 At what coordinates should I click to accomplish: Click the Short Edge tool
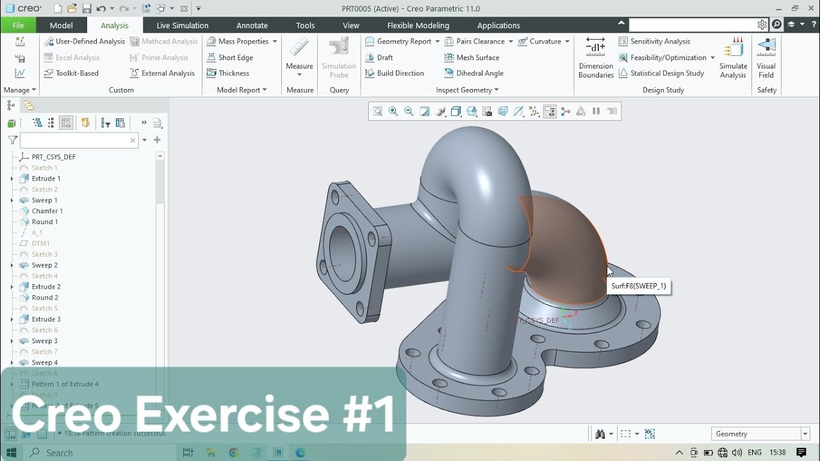(230, 57)
